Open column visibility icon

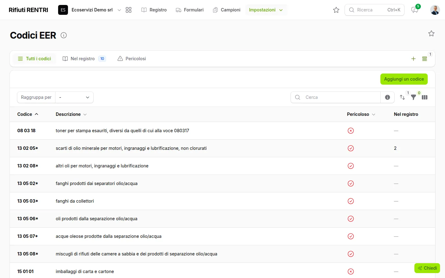[x=425, y=97]
